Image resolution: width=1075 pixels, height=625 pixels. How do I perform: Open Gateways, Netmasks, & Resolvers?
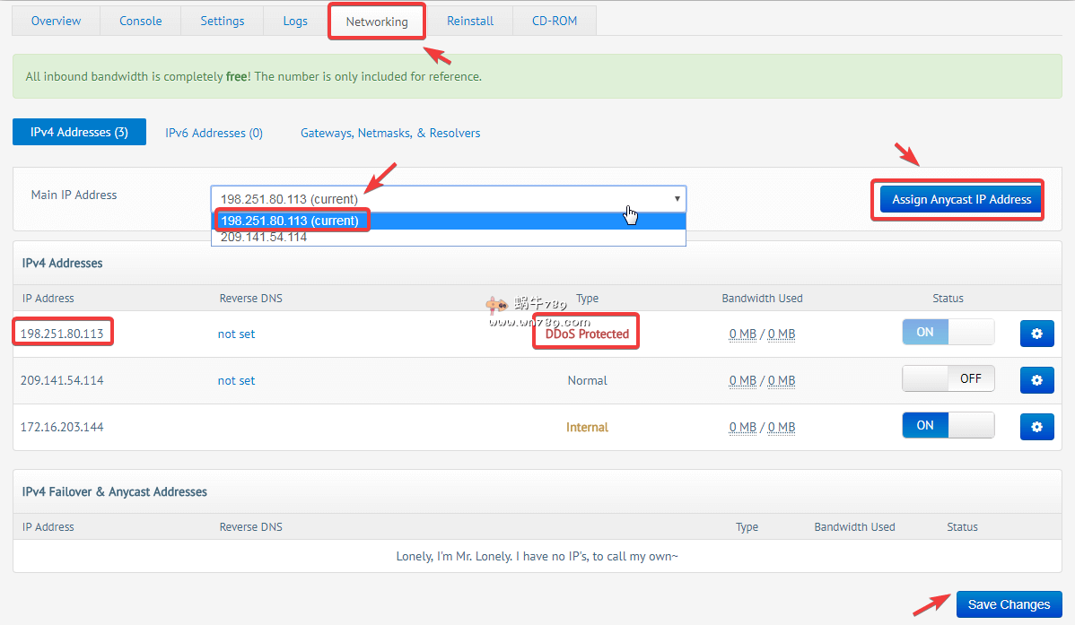click(390, 133)
